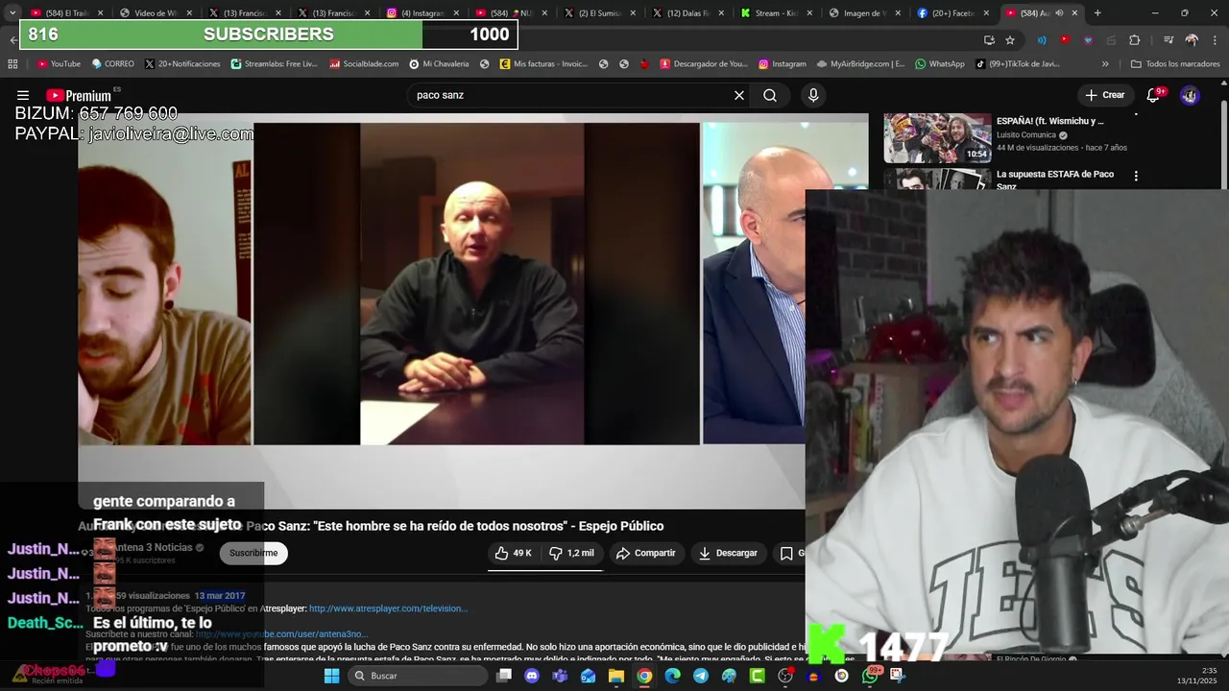Open Discord from the taskbar
The image size is (1229, 691).
[532, 676]
